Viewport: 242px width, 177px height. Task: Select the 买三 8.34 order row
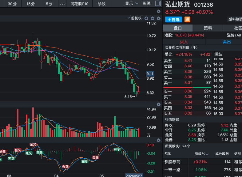(x=187, y=102)
